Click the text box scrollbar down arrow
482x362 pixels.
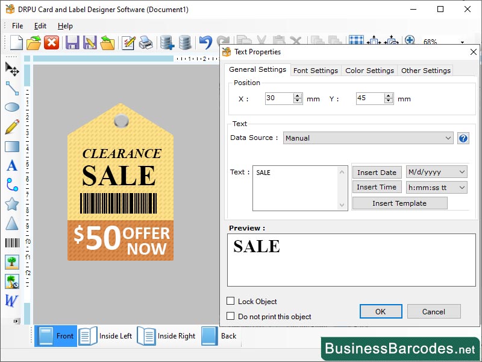click(342, 205)
